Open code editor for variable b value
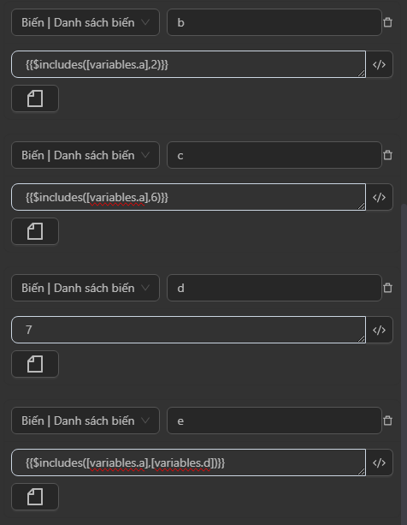 pyautogui.click(x=380, y=64)
